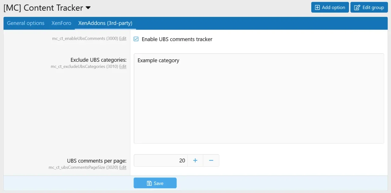
Task: Click the plus icon in Add option
Action: tap(317, 8)
